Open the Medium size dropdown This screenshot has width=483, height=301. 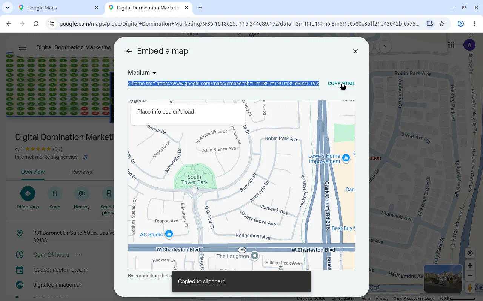(142, 73)
